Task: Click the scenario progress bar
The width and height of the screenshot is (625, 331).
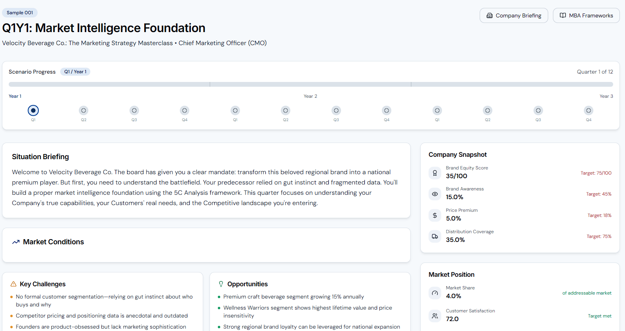Action: point(311,84)
